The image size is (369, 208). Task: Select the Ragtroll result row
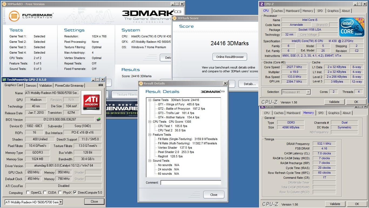tap(170, 156)
